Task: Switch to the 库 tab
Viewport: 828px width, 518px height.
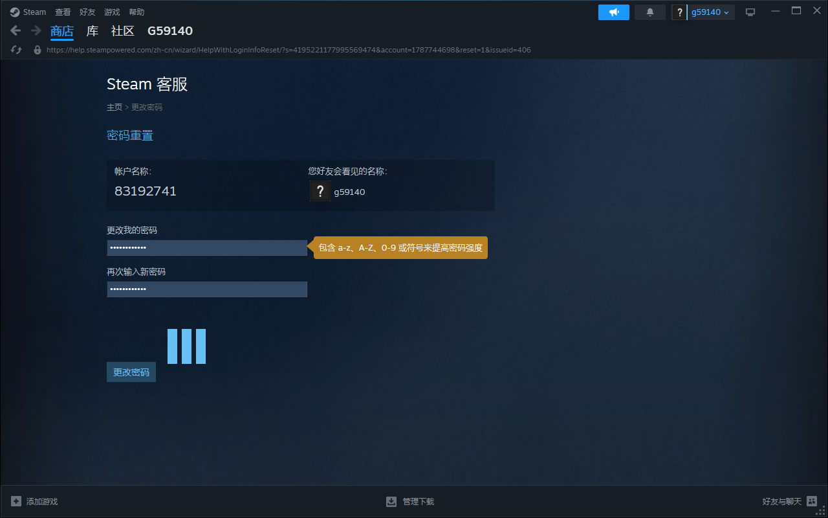Action: pyautogui.click(x=92, y=31)
